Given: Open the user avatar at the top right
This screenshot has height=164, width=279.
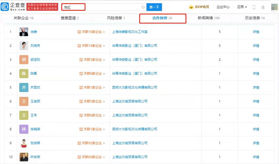Looking at the screenshot, I should tap(274, 7).
